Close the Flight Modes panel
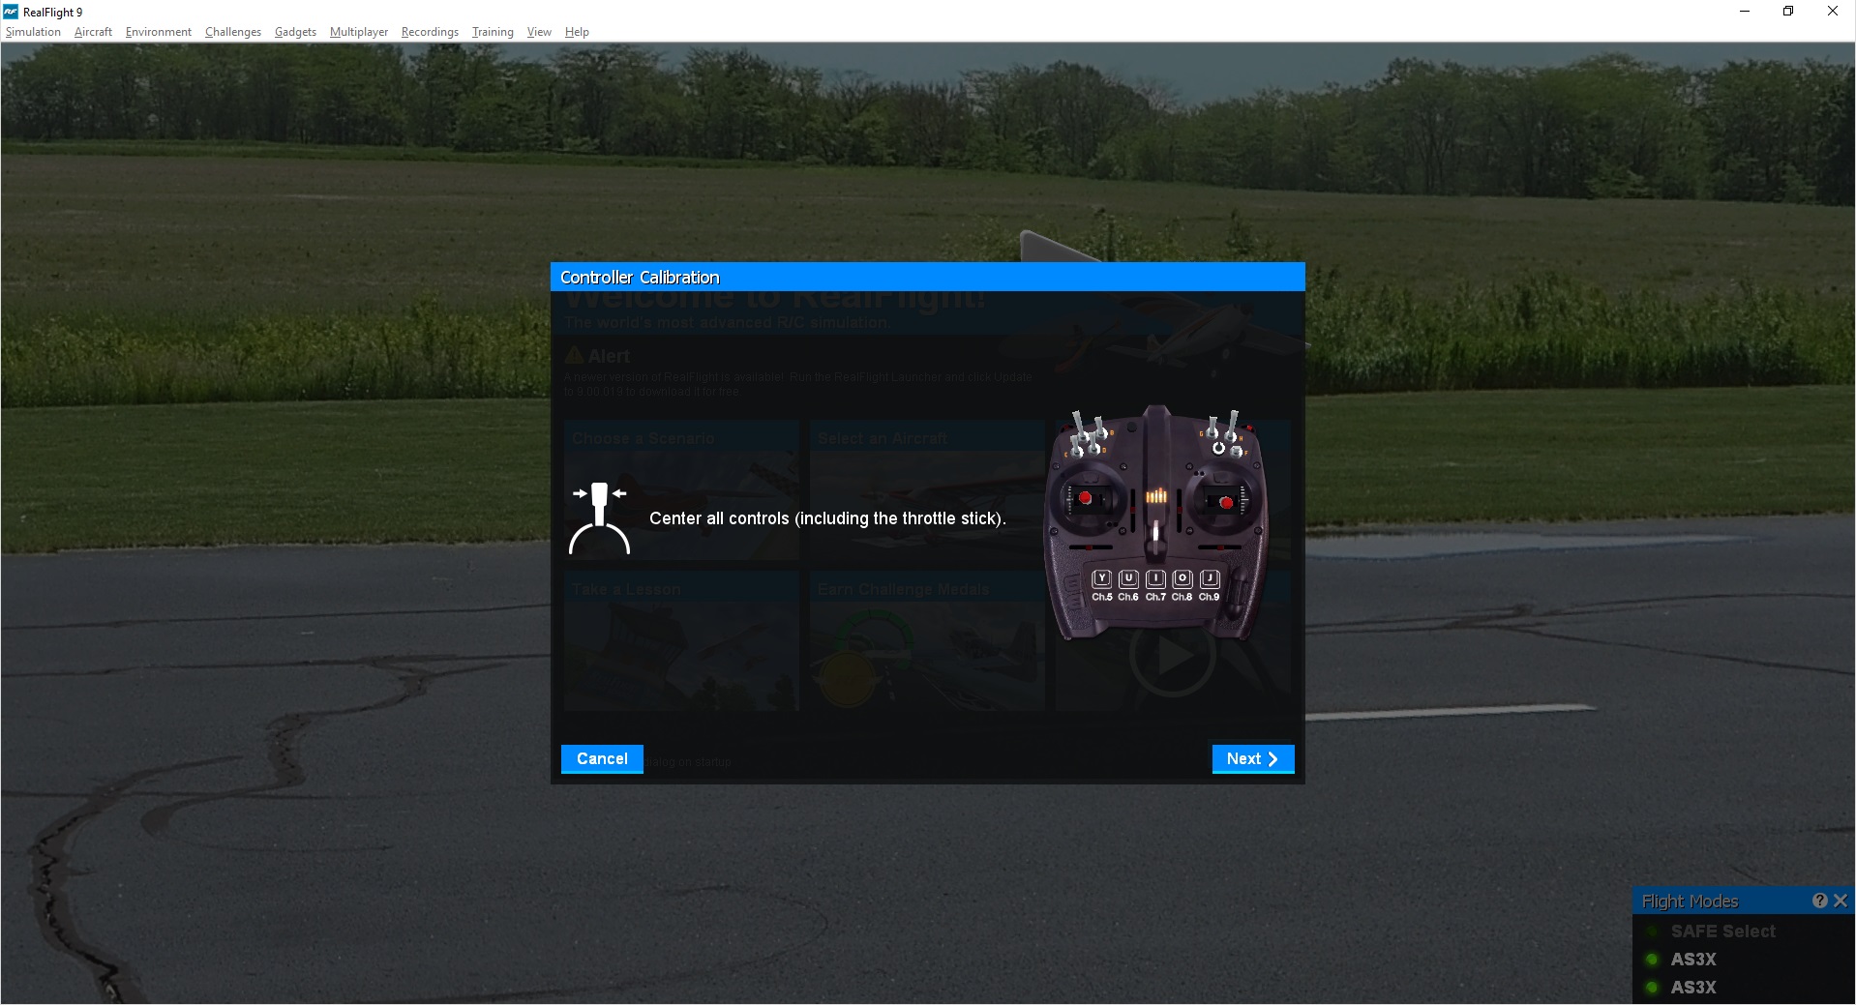1856x1005 pixels. (x=1840, y=900)
